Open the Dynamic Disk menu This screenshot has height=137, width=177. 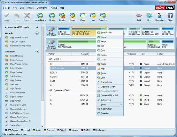[42, 8]
